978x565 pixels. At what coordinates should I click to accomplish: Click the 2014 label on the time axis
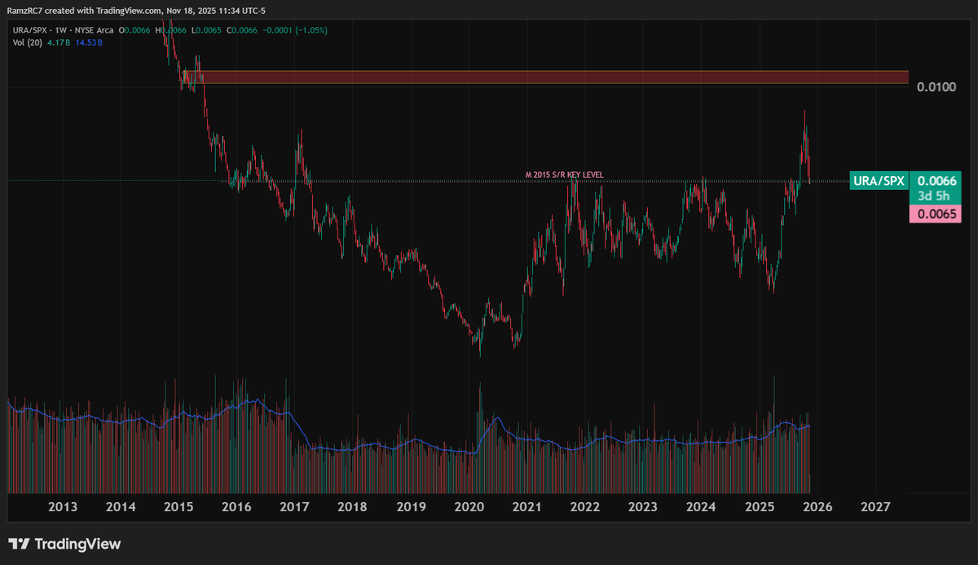click(121, 506)
